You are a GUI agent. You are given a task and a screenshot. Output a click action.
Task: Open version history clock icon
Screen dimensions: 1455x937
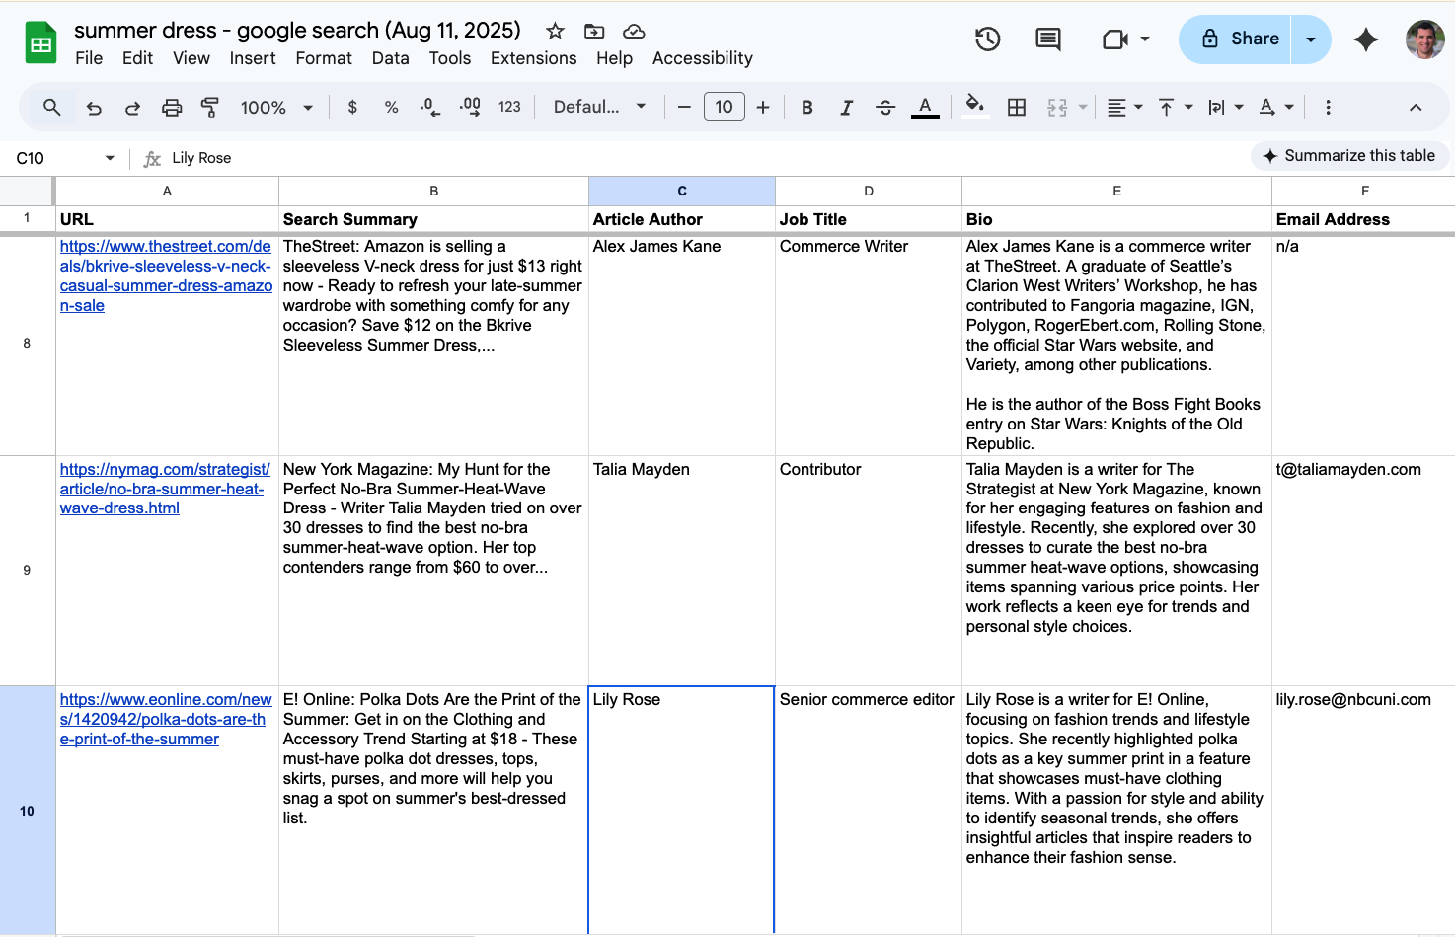tap(987, 39)
